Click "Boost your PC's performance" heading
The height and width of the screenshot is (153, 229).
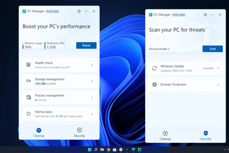click(x=56, y=26)
